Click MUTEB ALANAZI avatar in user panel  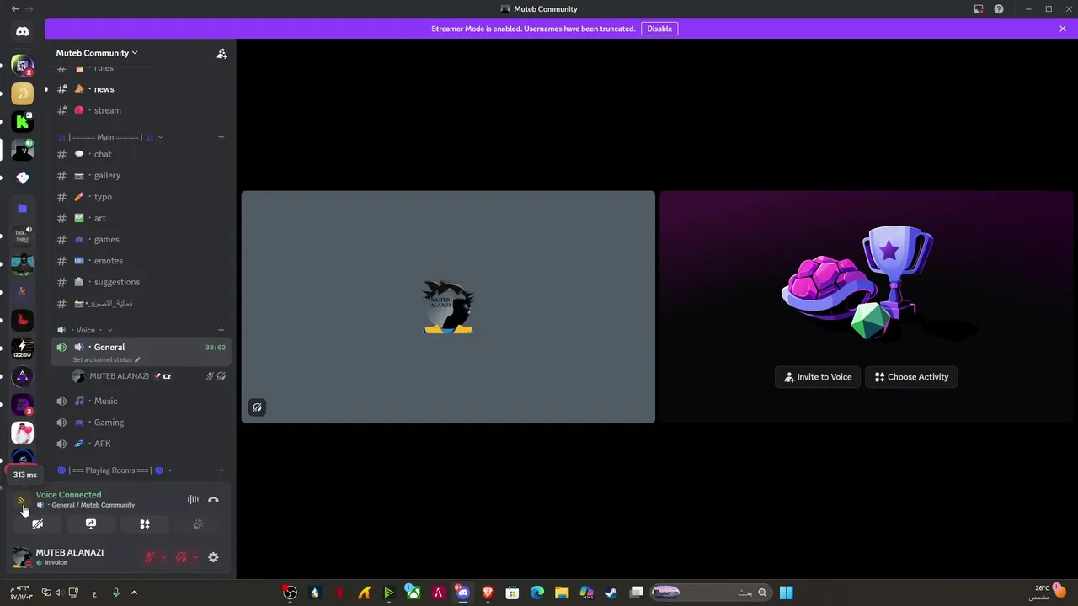click(x=22, y=557)
